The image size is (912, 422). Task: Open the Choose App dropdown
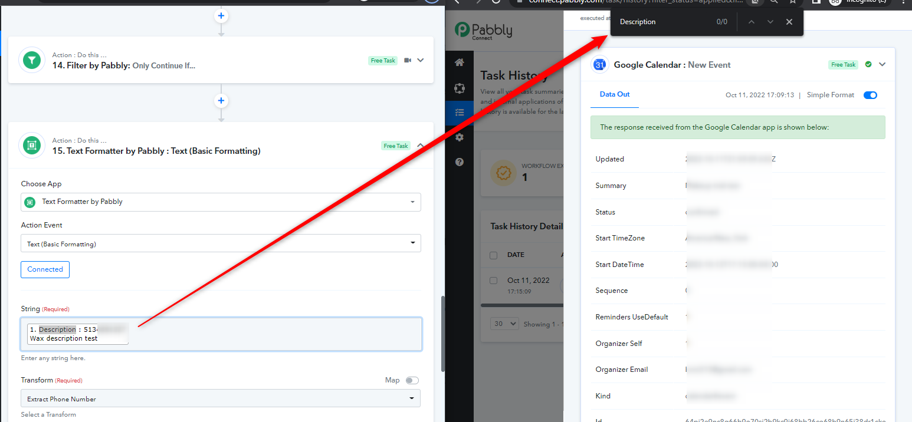coord(221,202)
